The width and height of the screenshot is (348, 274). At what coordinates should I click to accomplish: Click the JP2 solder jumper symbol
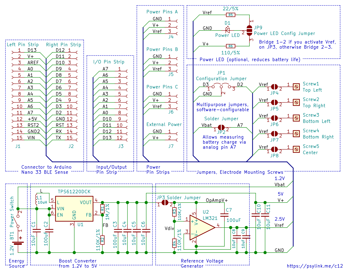click(x=221, y=127)
